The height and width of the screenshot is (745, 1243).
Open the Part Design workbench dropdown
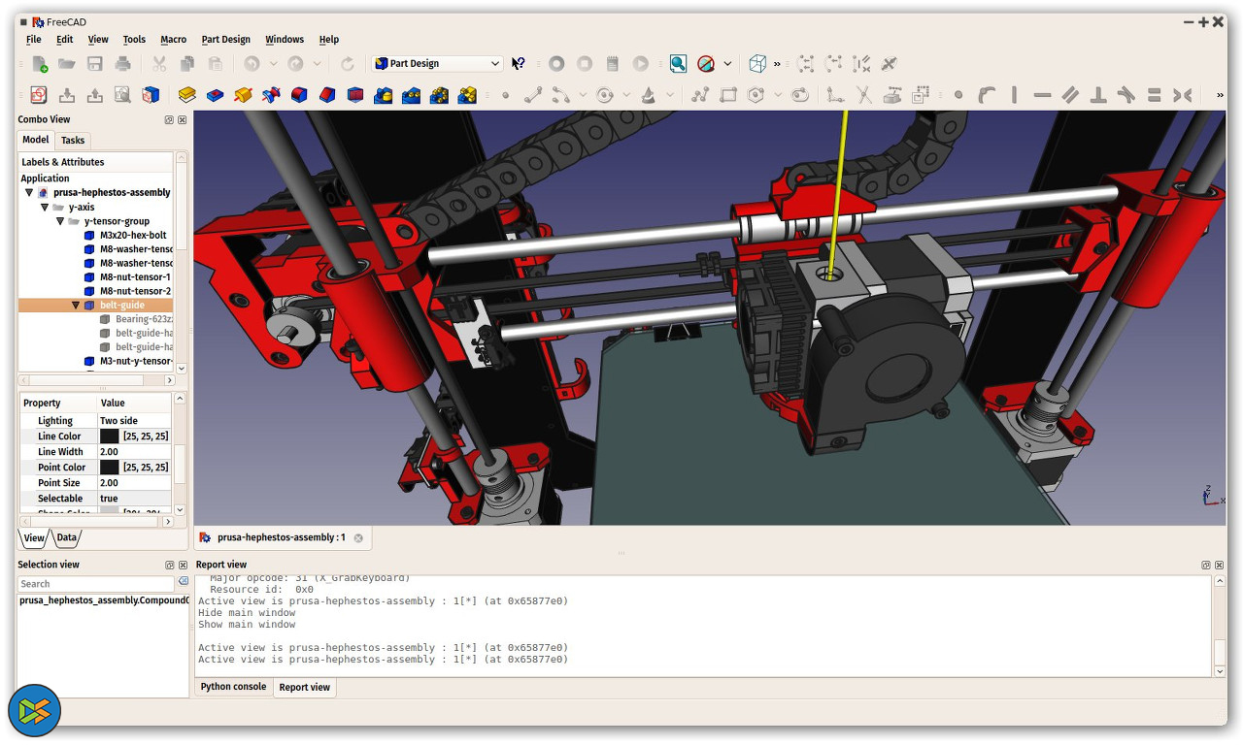coord(438,64)
